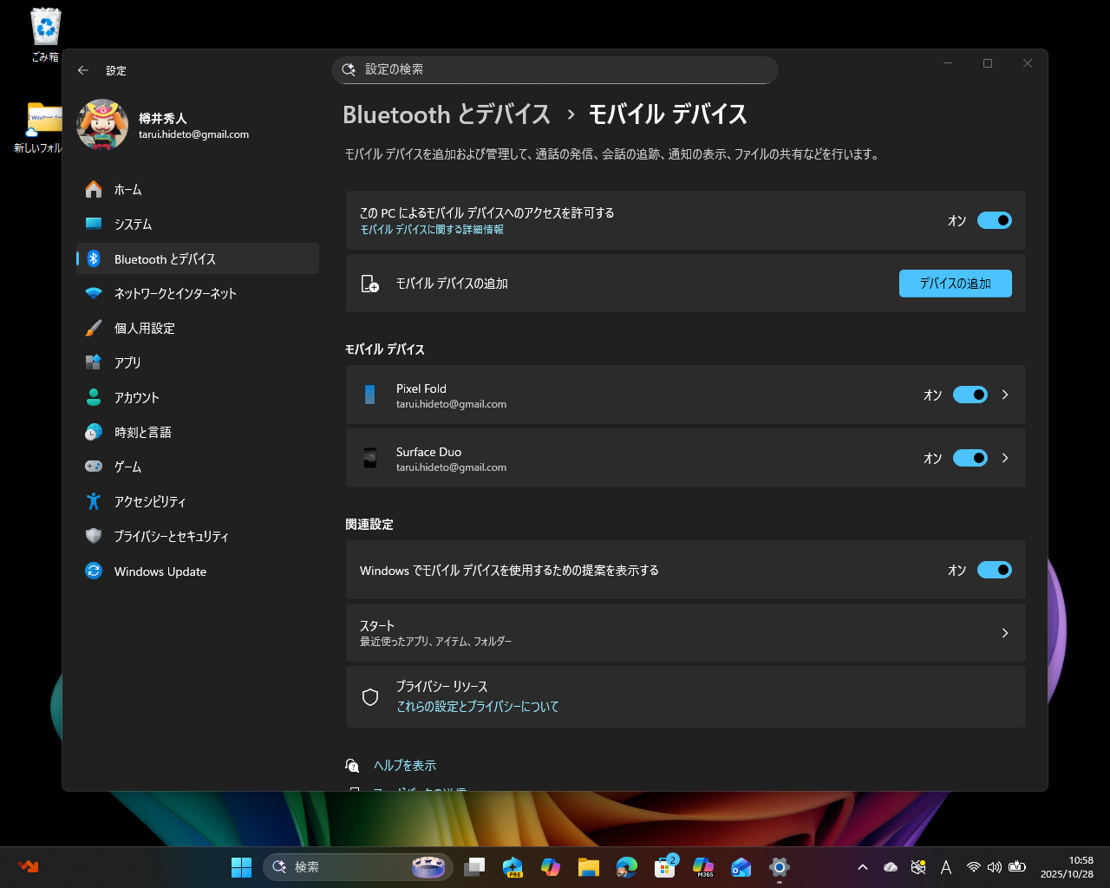Click the ヘルプを表示 help icon

point(352,766)
